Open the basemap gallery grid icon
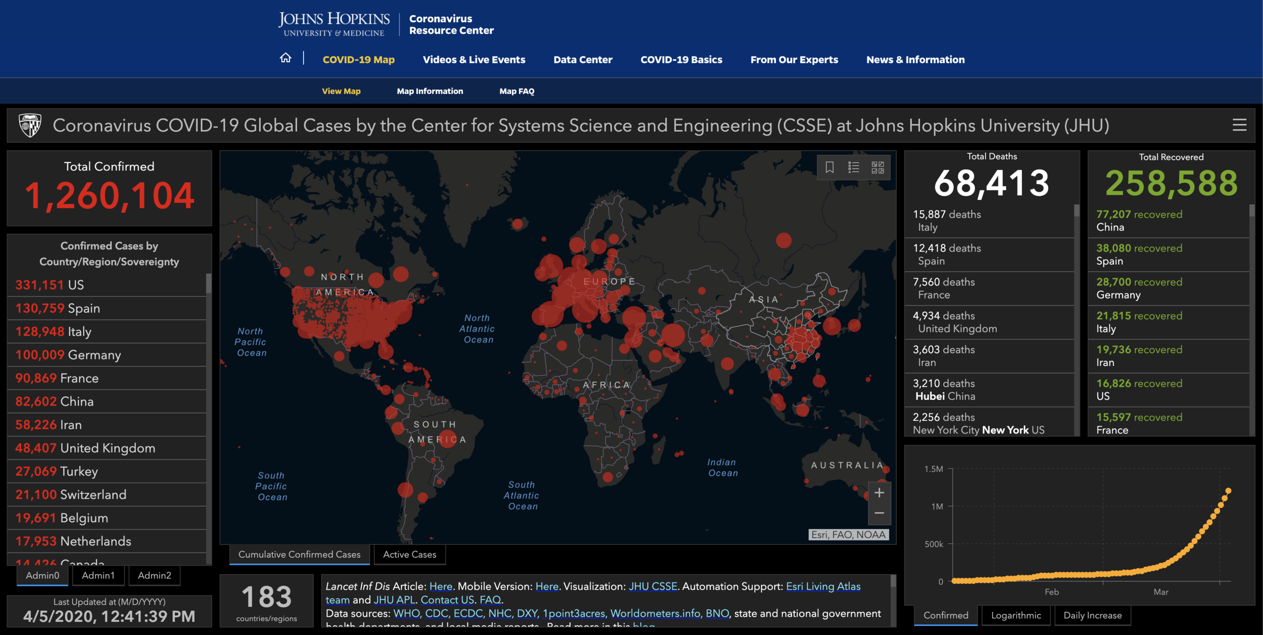1263x635 pixels. tap(878, 167)
